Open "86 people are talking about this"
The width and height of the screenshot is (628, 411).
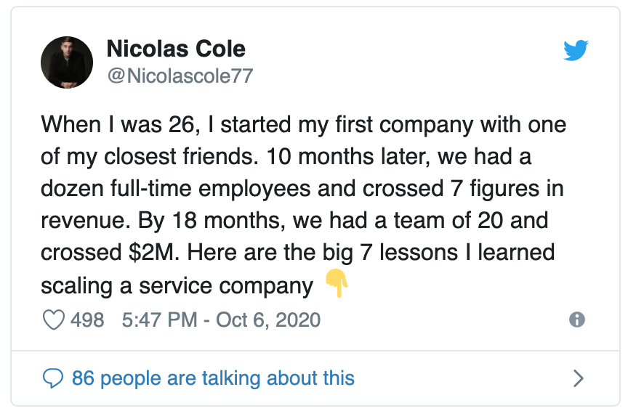click(x=213, y=378)
